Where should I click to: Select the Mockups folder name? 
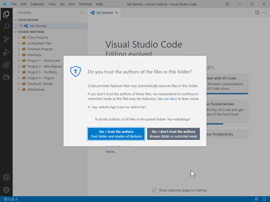pos(34,55)
